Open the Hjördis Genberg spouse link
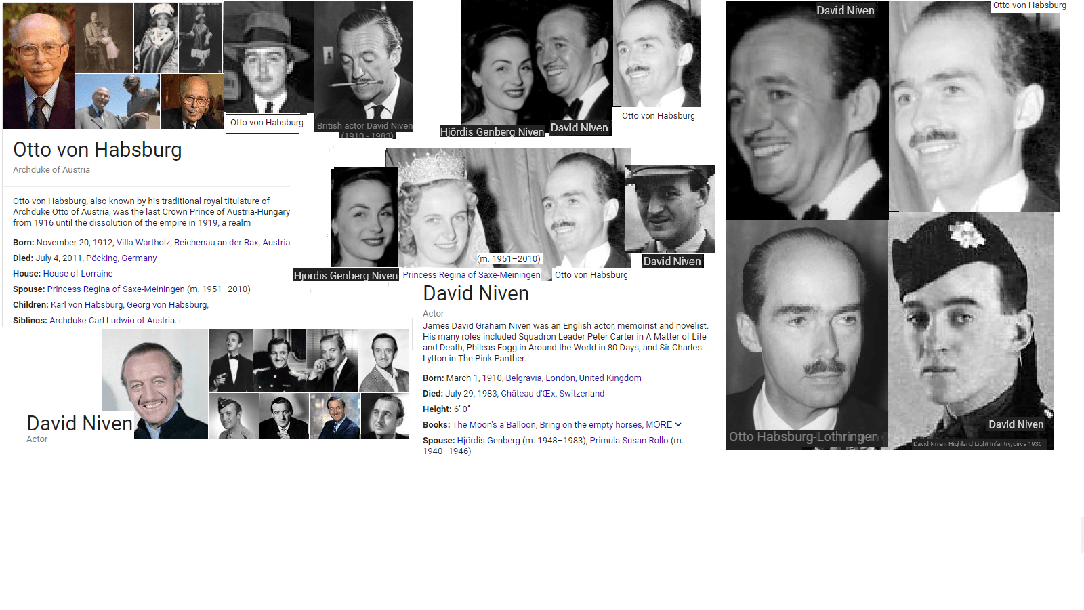 (x=488, y=441)
